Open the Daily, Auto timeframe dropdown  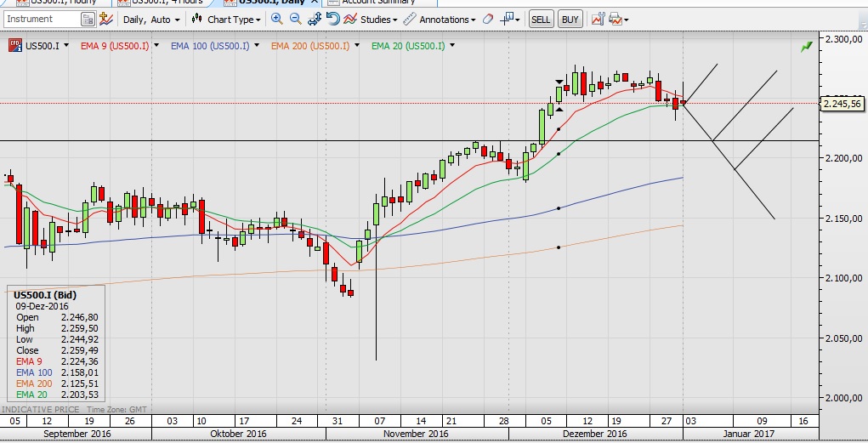[151, 20]
